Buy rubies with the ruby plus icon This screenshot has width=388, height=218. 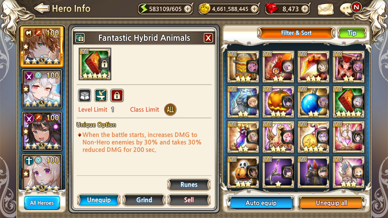click(305, 9)
